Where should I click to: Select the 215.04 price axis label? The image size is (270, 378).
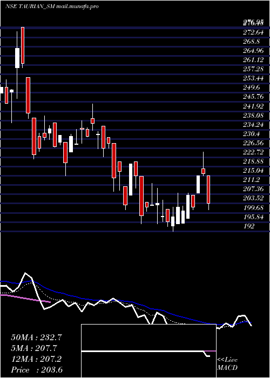point(253,171)
